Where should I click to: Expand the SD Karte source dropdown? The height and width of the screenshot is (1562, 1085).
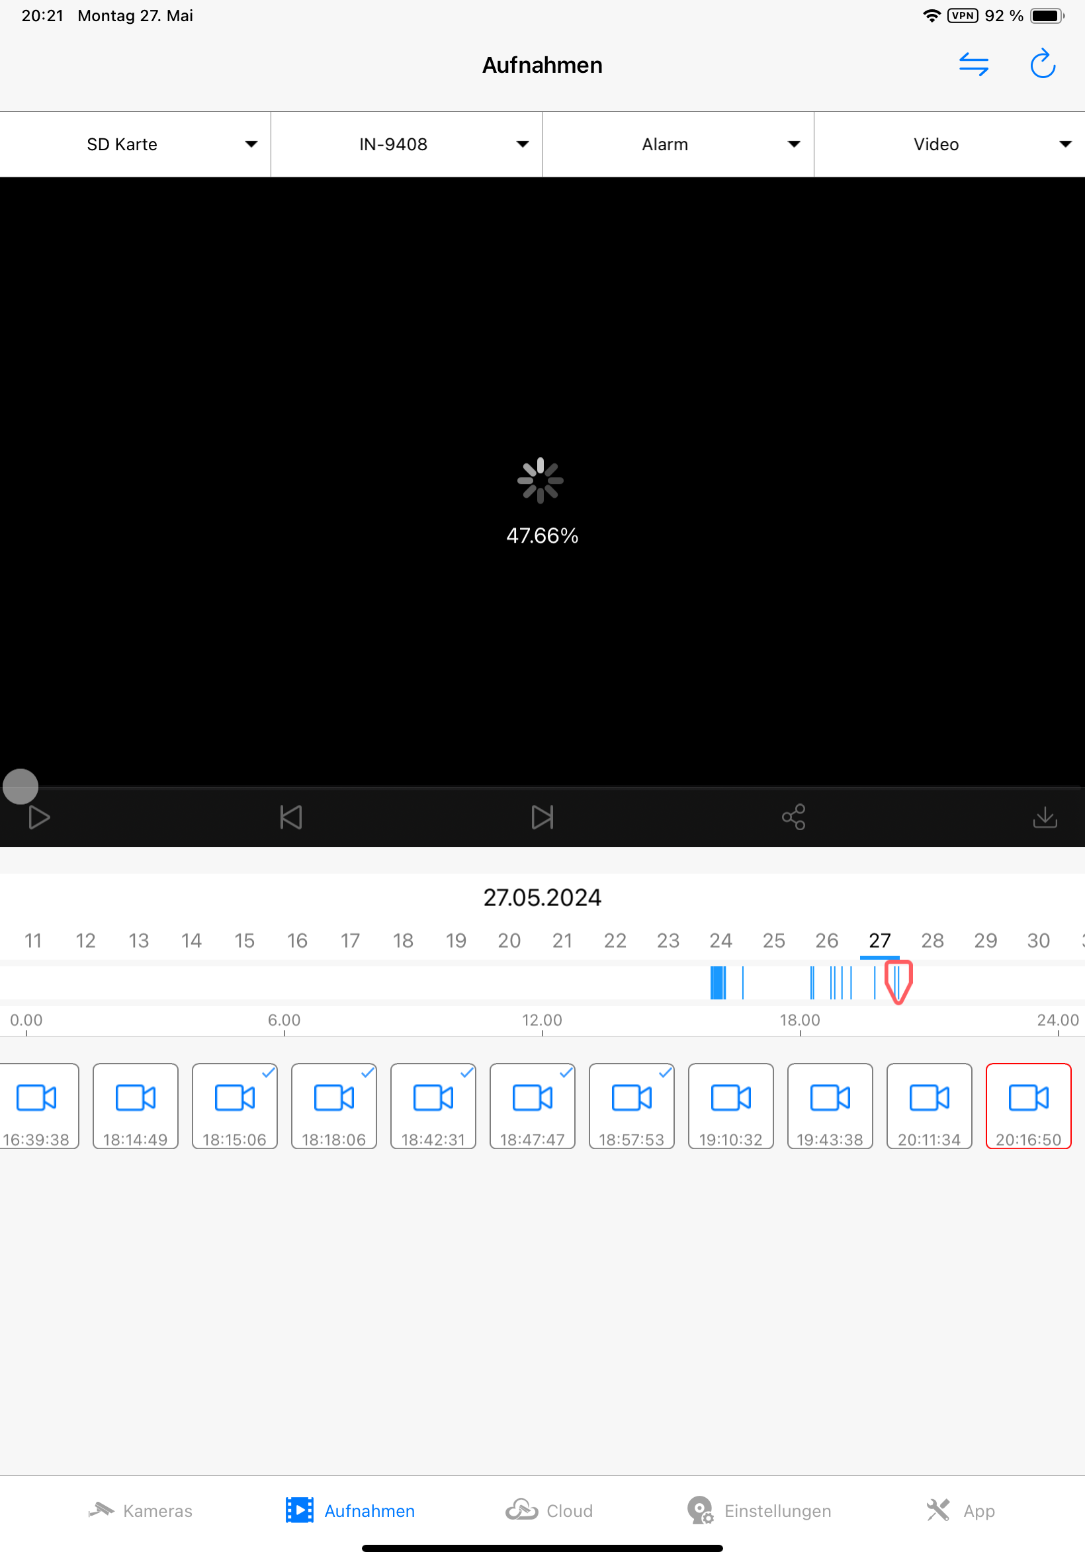(x=135, y=144)
